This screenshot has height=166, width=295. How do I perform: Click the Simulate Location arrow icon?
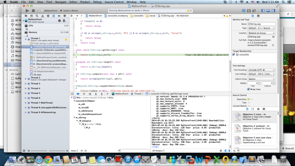pyautogui.click(x=107, y=94)
